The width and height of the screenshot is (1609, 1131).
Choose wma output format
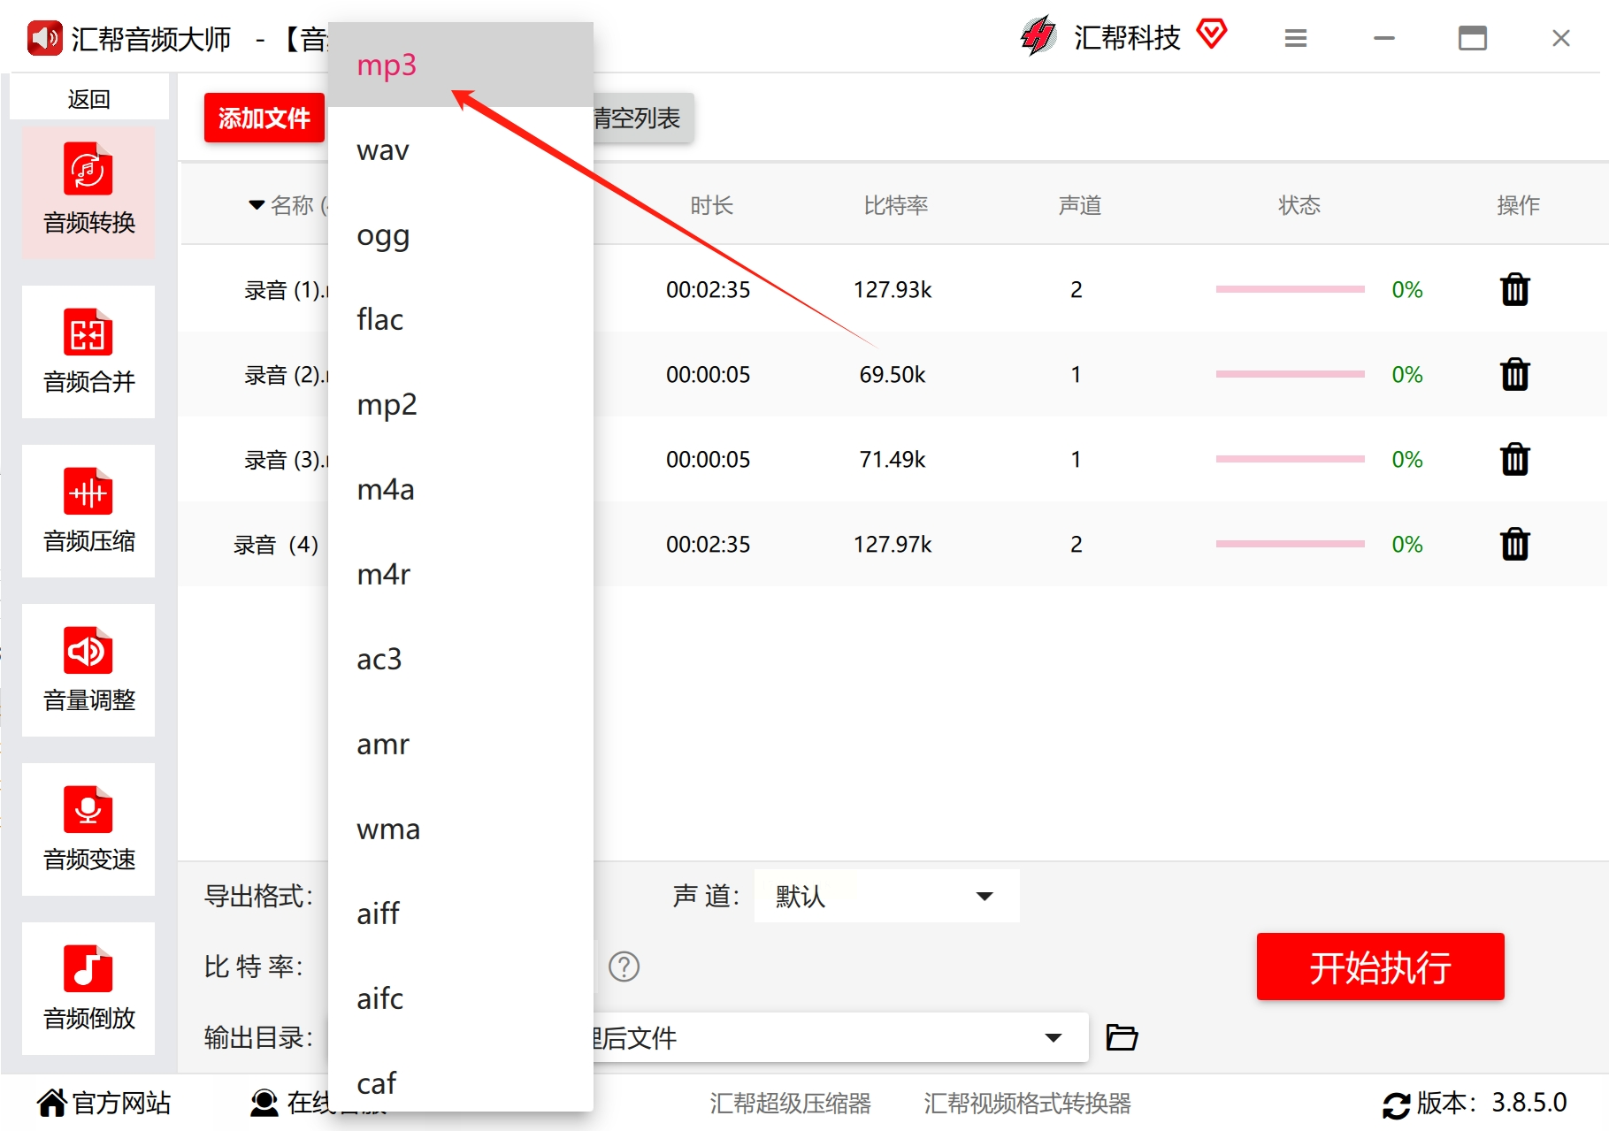click(x=460, y=829)
